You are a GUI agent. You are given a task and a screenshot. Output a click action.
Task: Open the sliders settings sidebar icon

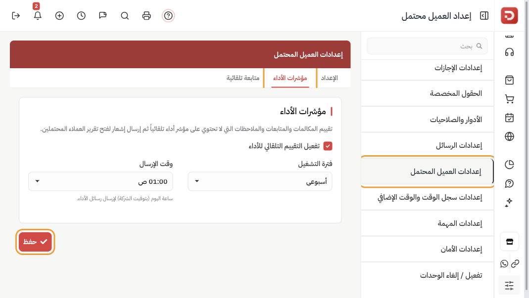[x=509, y=286]
